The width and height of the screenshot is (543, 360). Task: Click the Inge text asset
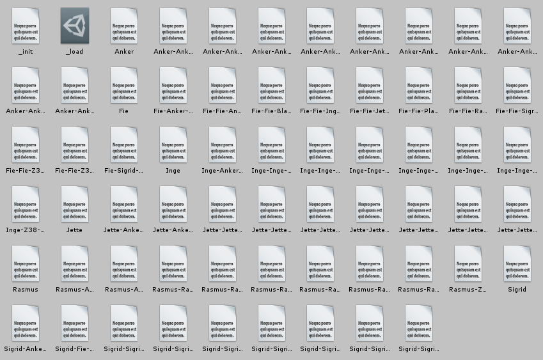pyautogui.click(x=173, y=145)
